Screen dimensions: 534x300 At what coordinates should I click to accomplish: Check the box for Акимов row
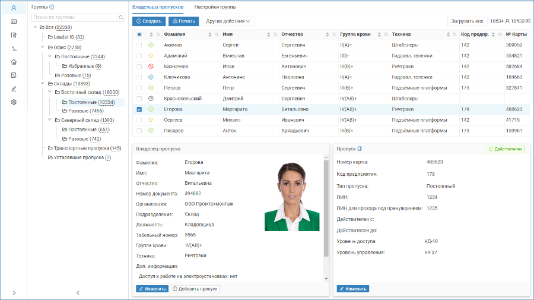pyautogui.click(x=139, y=45)
